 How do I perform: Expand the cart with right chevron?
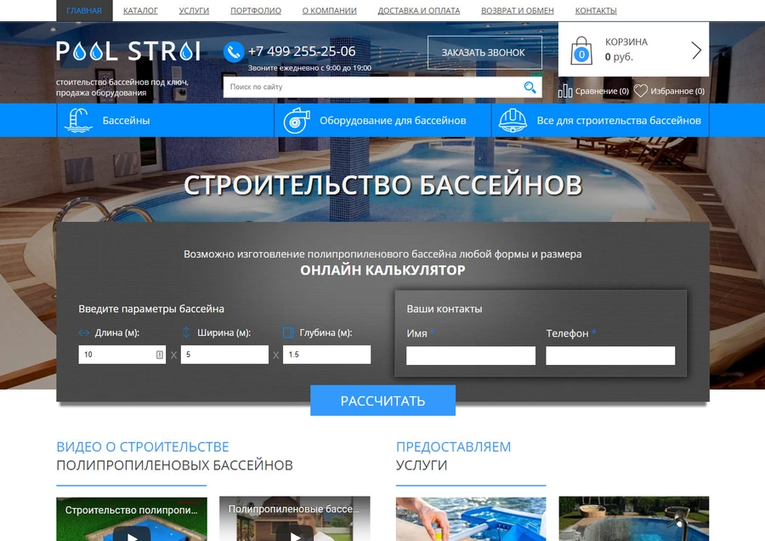point(697,50)
